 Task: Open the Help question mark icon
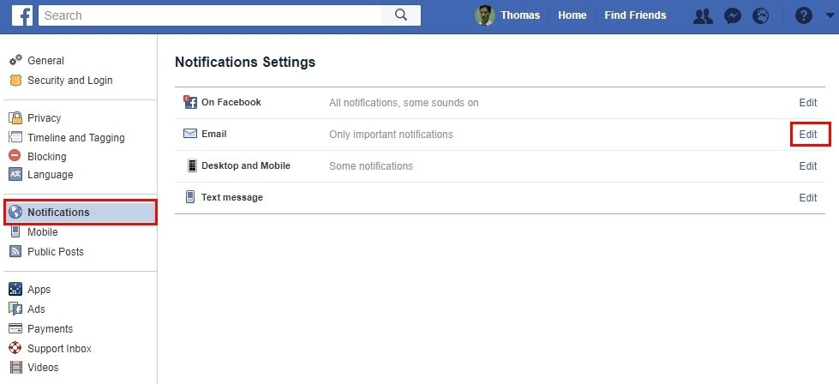click(803, 15)
